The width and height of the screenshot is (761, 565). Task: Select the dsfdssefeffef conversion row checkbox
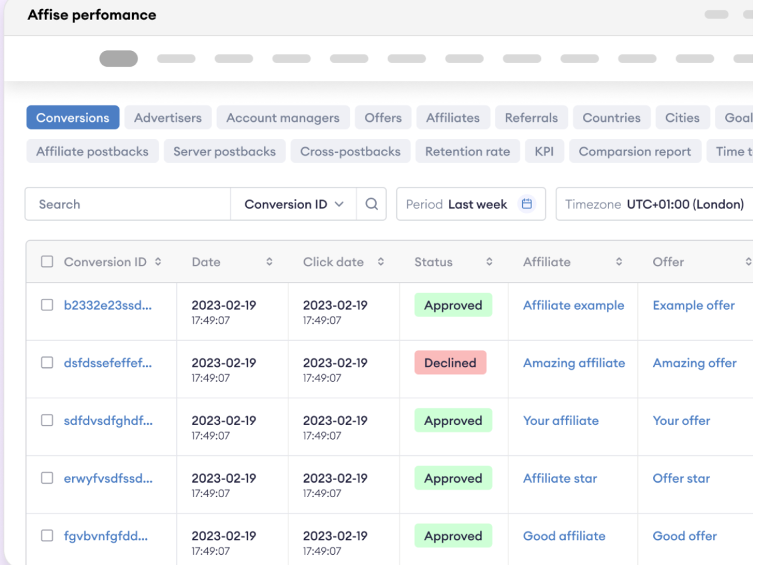tap(47, 363)
